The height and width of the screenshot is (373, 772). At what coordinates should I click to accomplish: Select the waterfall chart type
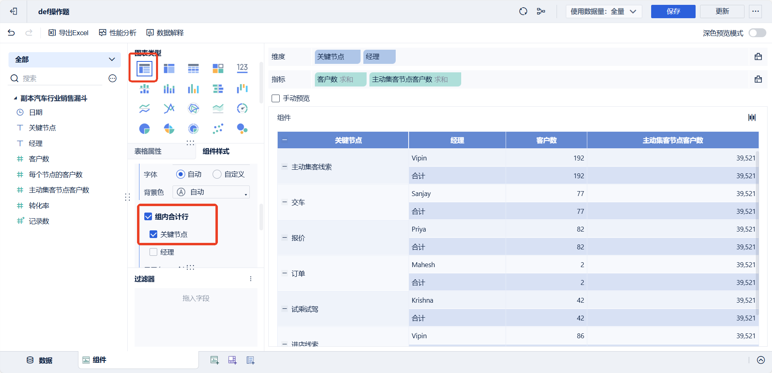[242, 89]
